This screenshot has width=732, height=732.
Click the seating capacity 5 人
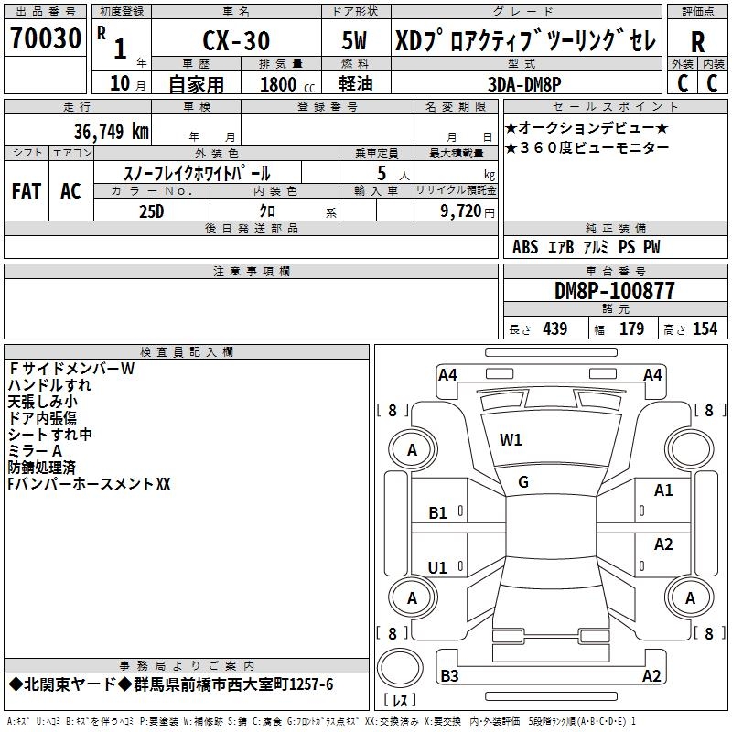(393, 174)
